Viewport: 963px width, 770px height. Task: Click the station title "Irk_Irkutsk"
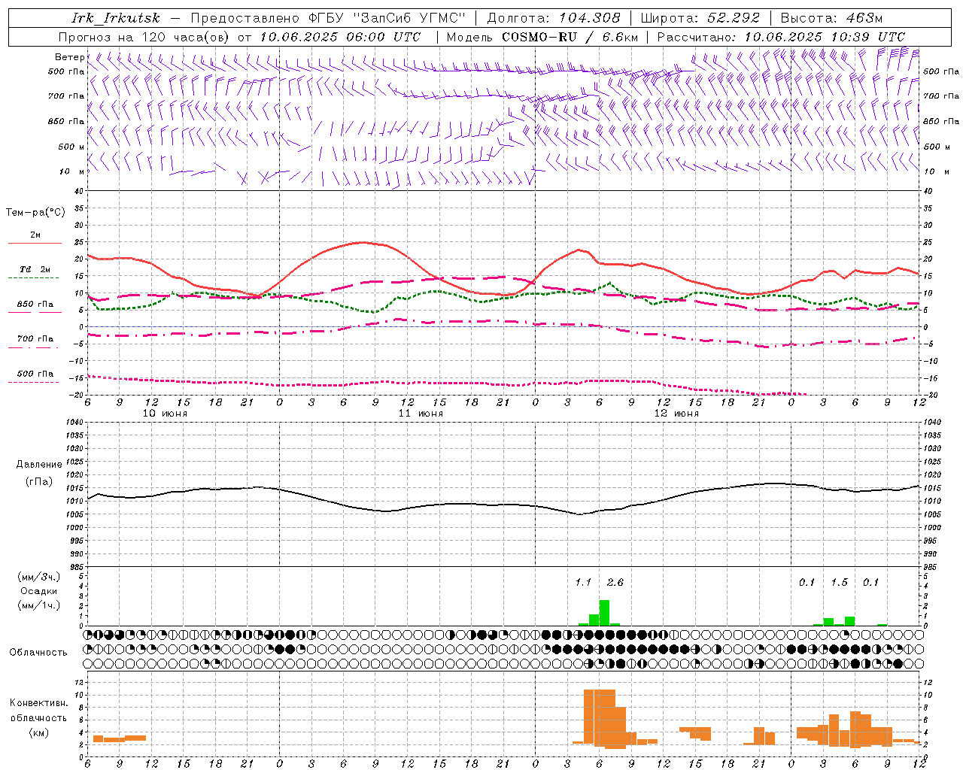pyautogui.click(x=116, y=18)
